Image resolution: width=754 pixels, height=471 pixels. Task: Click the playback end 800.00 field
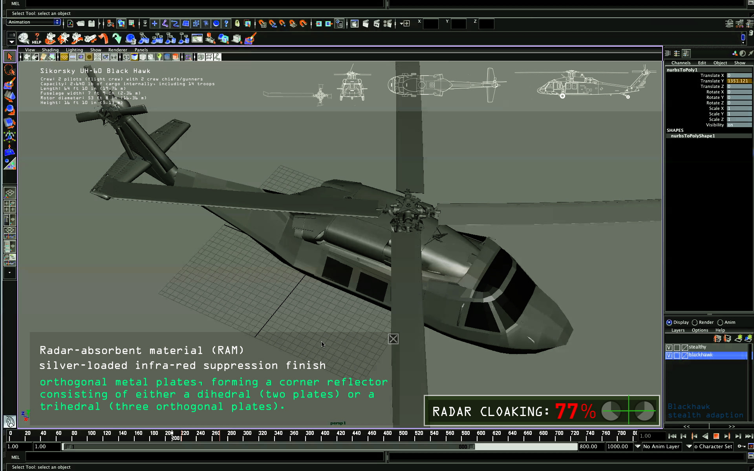pyautogui.click(x=591, y=447)
